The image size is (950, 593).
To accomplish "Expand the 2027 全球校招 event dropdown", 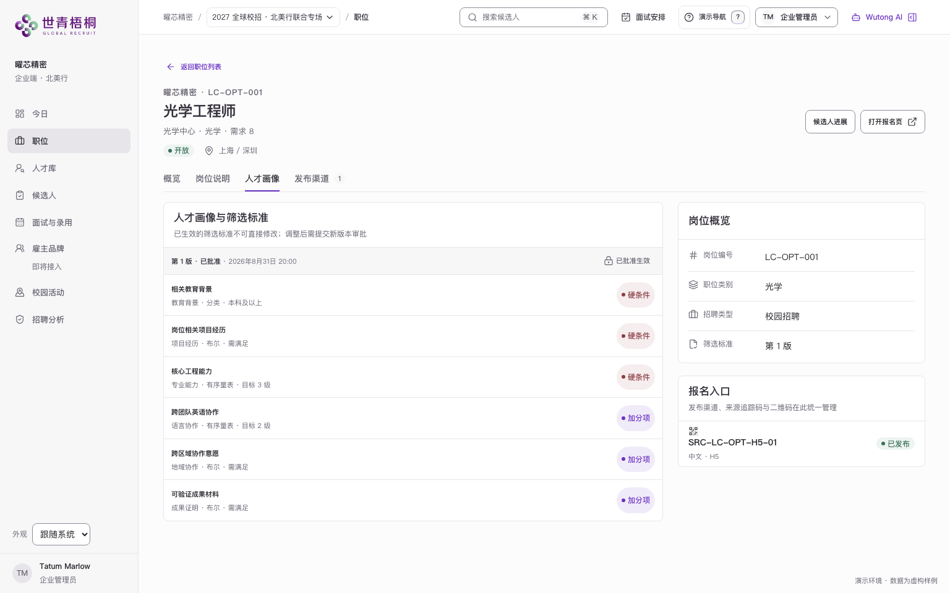I will pos(273,17).
